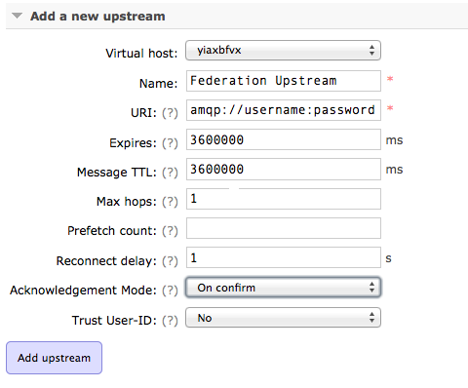Show help for Max hops

[x=170, y=202]
